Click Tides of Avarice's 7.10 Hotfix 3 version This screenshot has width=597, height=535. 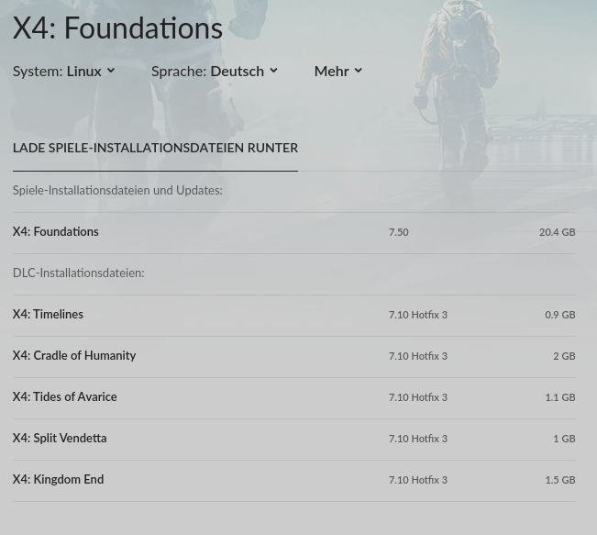418,397
